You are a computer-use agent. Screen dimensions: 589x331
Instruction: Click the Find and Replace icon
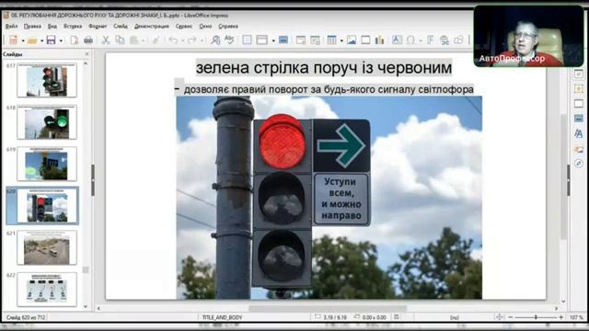click(x=215, y=40)
